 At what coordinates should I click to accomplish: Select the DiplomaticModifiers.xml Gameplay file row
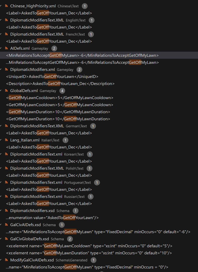(x=99, y=70)
